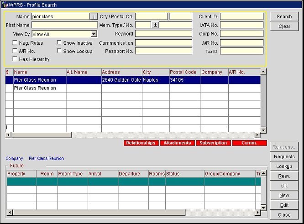Click the info button beside Name field
Viewport: 304px width, 224px height.
[94, 17]
